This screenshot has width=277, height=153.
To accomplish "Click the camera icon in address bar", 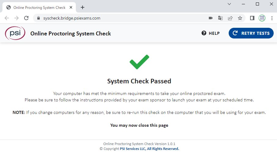I will tap(211, 18).
